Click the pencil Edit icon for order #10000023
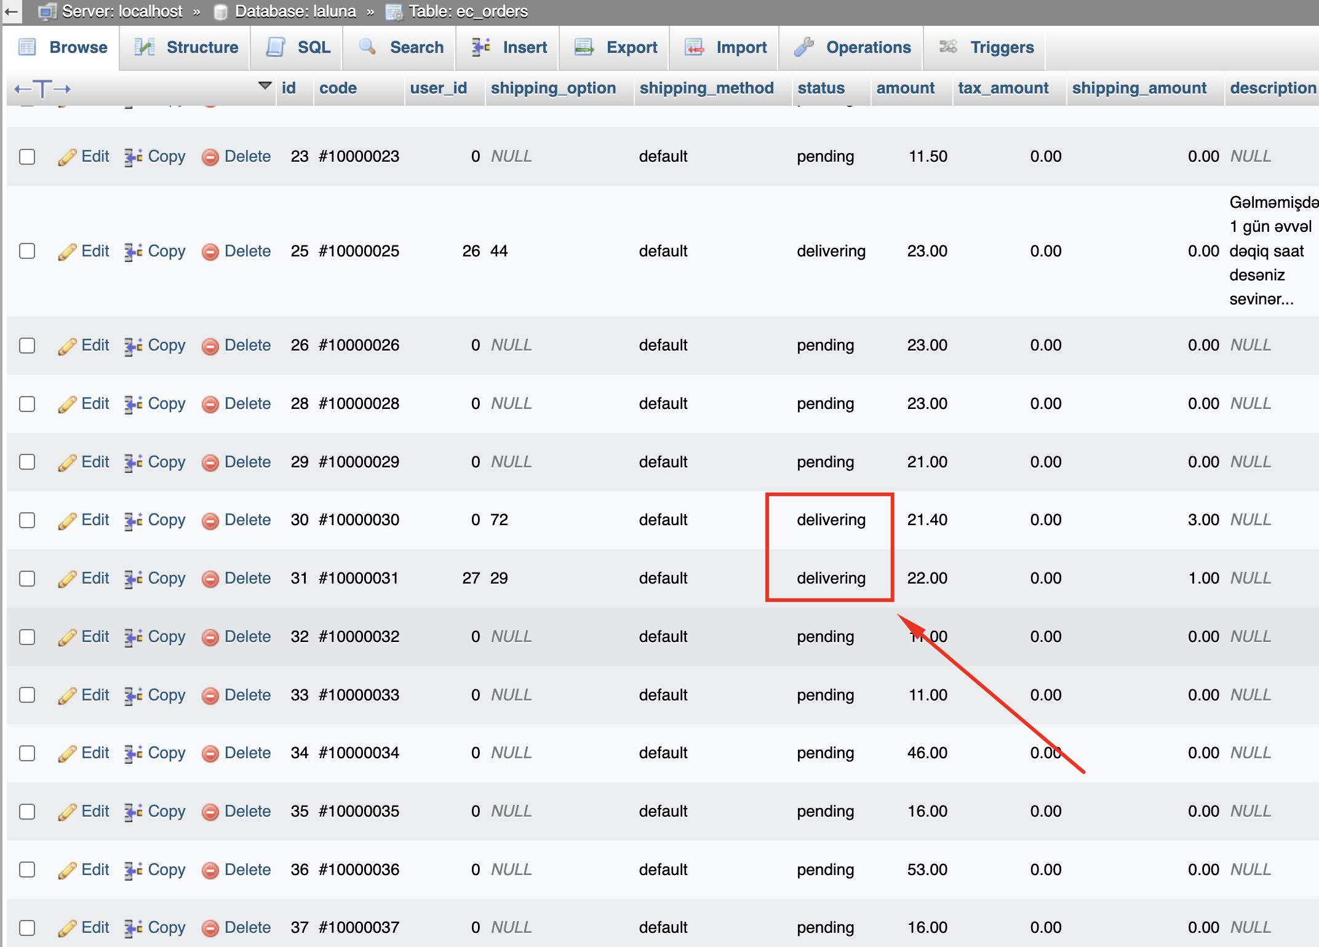This screenshot has height=947, width=1319. click(67, 157)
